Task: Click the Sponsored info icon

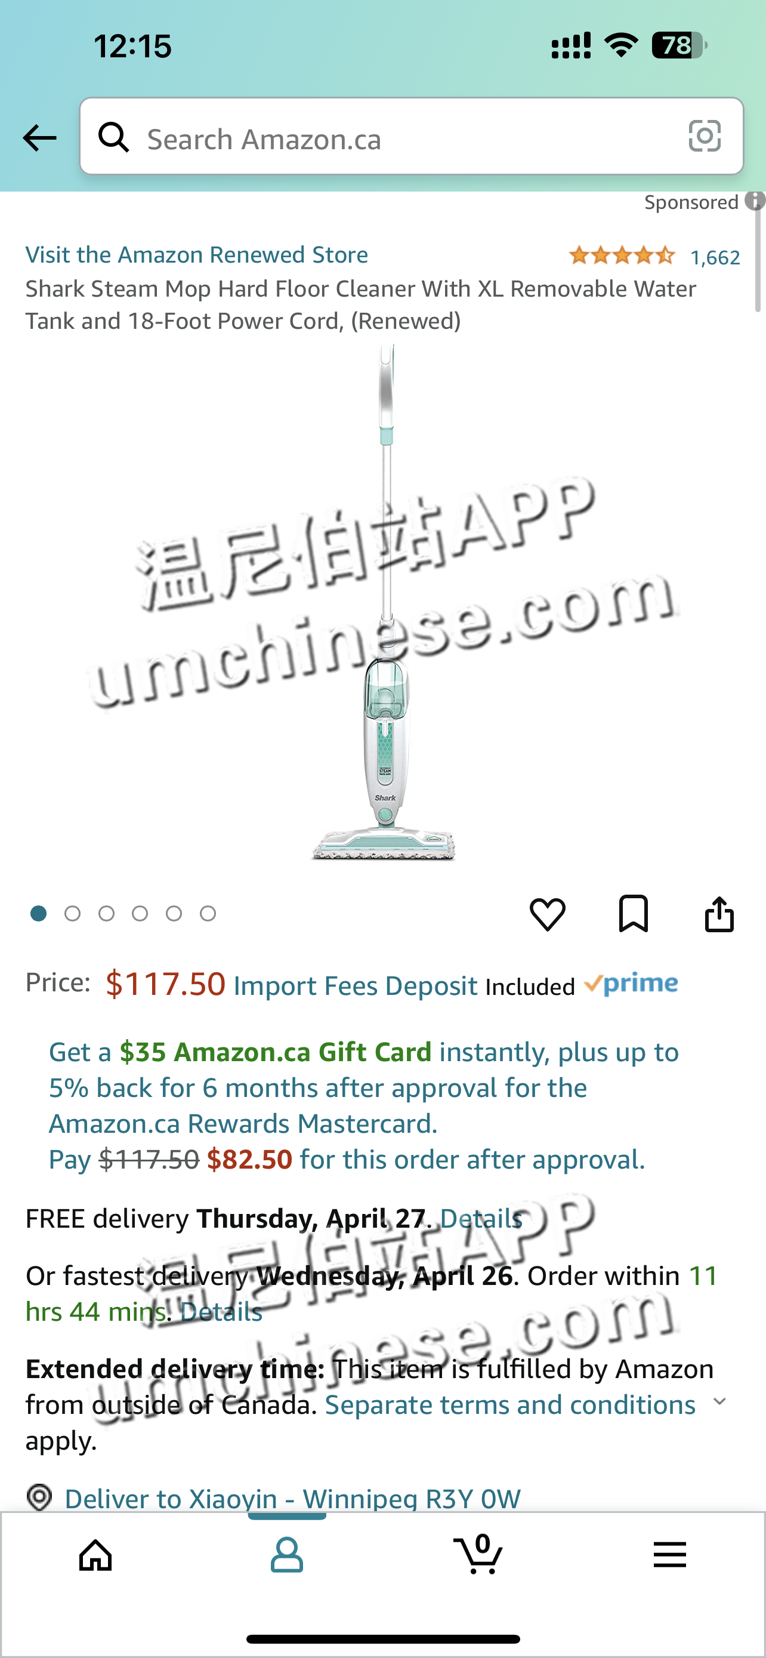Action: [755, 201]
